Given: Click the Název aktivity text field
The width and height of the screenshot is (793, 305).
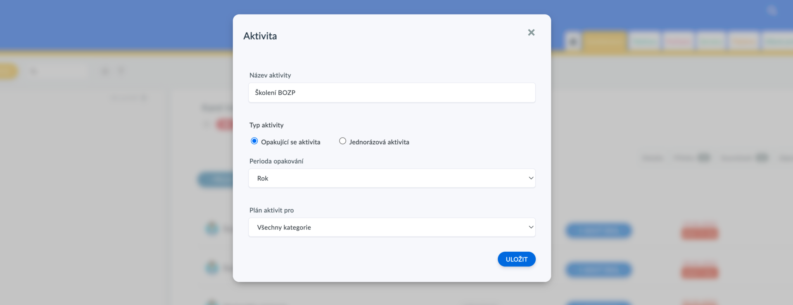Looking at the screenshot, I should click(x=392, y=93).
